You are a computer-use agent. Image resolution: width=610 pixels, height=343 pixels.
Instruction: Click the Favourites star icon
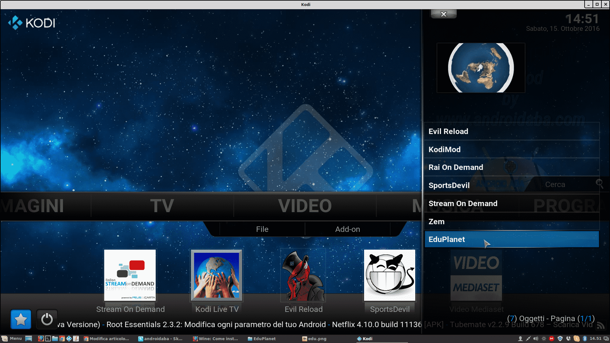pyautogui.click(x=21, y=319)
